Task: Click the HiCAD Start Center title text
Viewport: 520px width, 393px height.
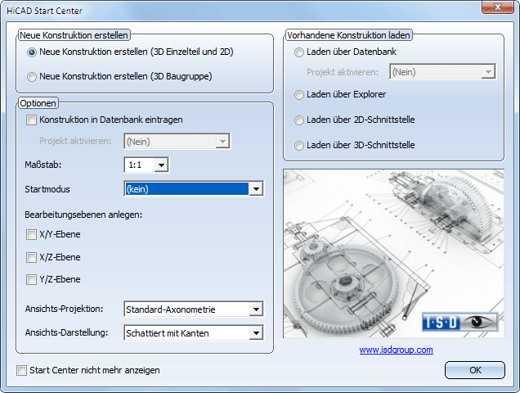Action: point(44,11)
